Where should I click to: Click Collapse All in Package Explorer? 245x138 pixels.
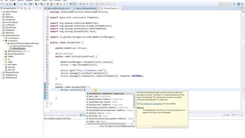[22, 8]
